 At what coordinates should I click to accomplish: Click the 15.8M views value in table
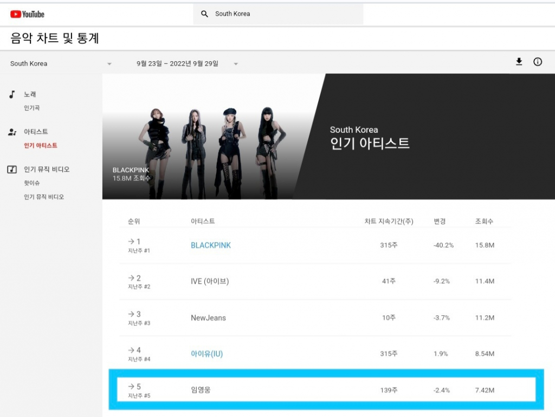click(x=485, y=245)
